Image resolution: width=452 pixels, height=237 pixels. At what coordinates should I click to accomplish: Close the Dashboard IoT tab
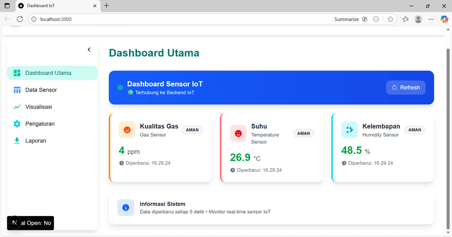click(x=95, y=6)
